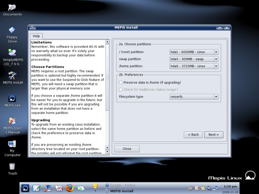The height and width of the screenshot is (194, 259).
Task: Click the MEPIS Install window menu icon
Action: coord(33,27)
